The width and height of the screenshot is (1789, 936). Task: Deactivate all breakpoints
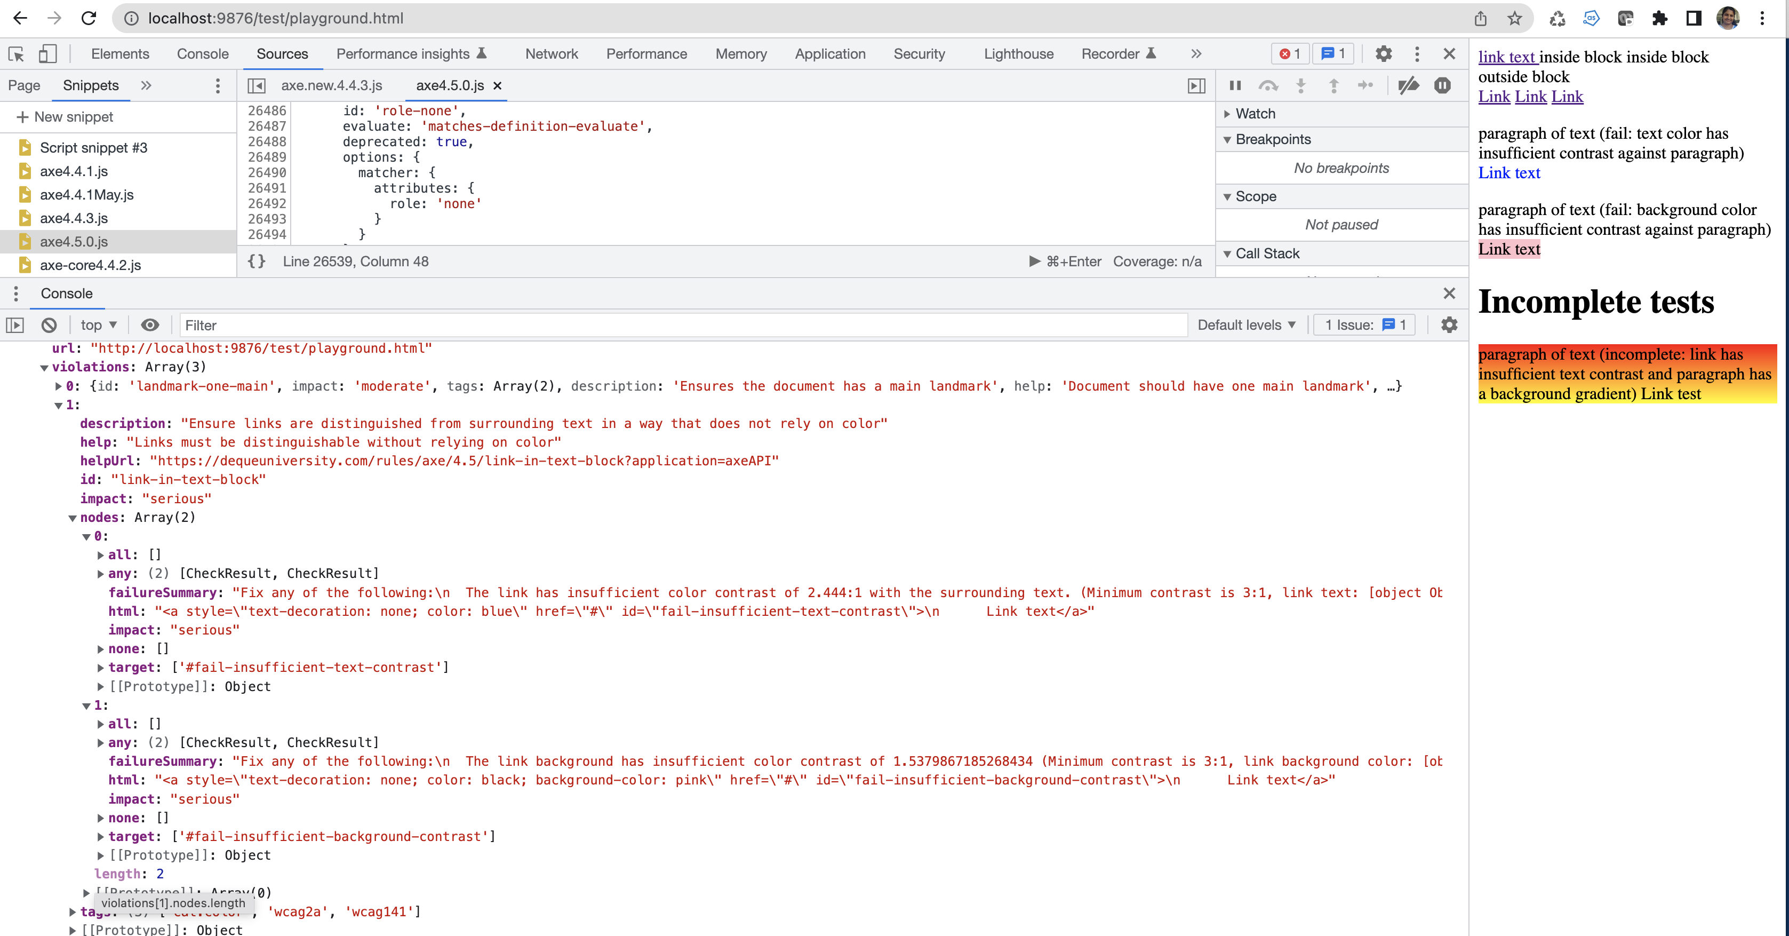[x=1408, y=85]
